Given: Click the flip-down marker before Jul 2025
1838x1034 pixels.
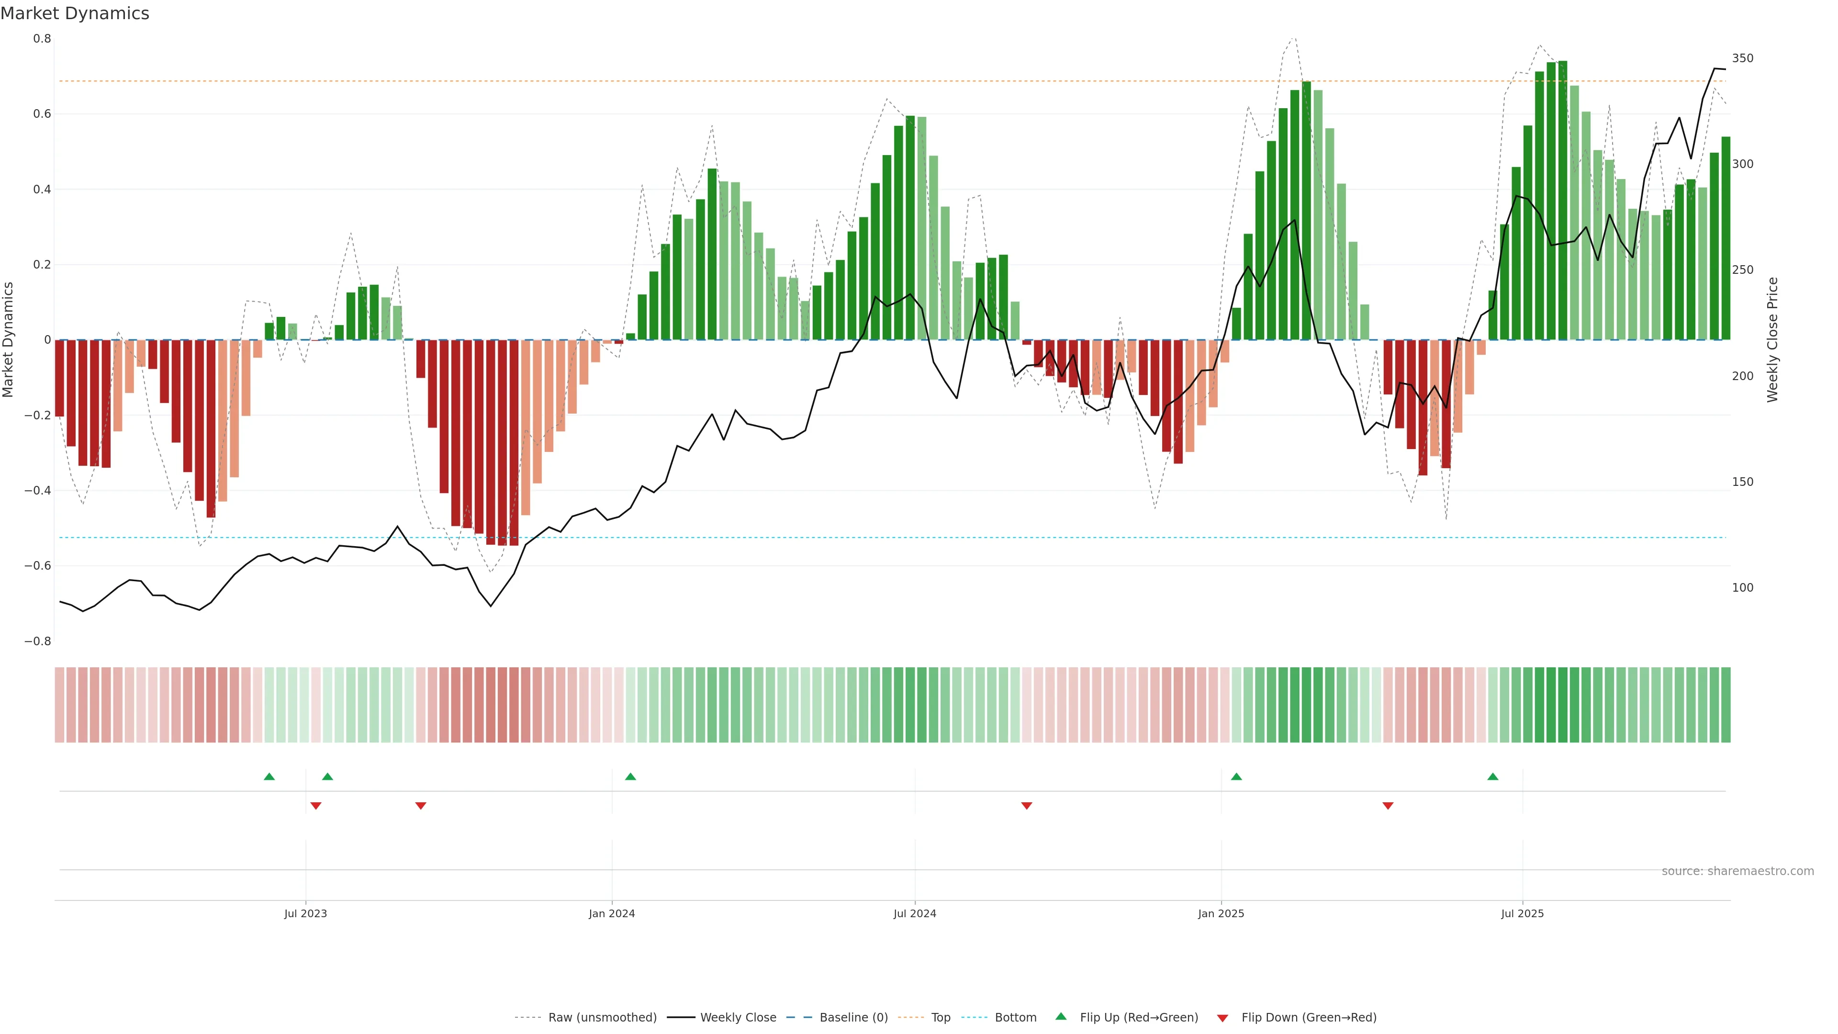Looking at the screenshot, I should click(1388, 806).
